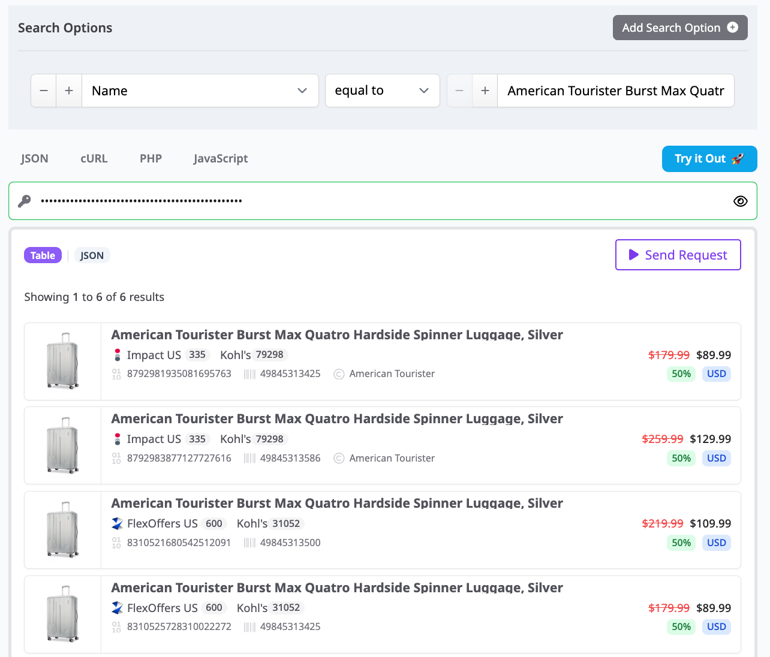Click the binary ID icon beside 8792981935081695763

(116, 374)
